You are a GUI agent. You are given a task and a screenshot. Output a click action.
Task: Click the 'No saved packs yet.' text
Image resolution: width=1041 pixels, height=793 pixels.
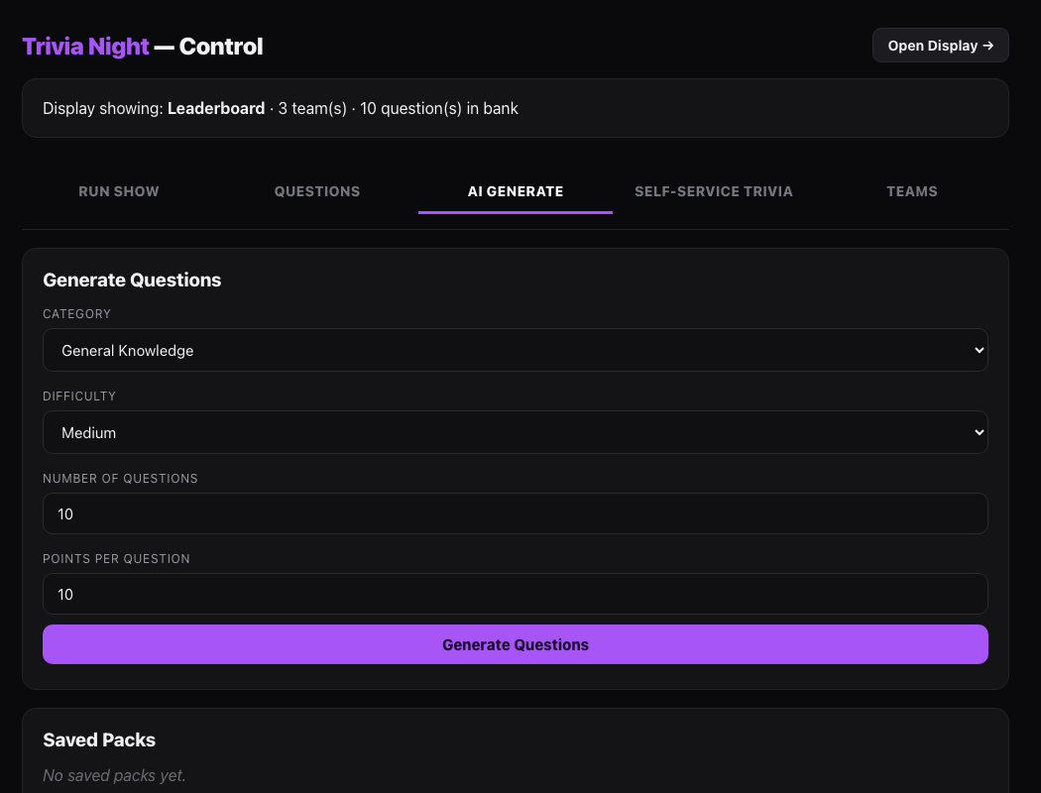(x=114, y=775)
